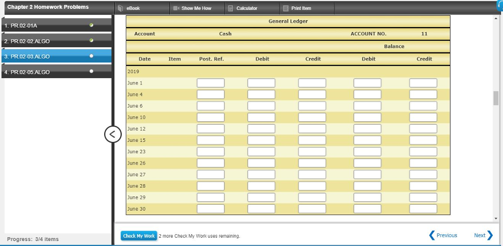Image resolution: width=503 pixels, height=246 pixels.
Task: Click June 28 Credit field
Action: 312,186
